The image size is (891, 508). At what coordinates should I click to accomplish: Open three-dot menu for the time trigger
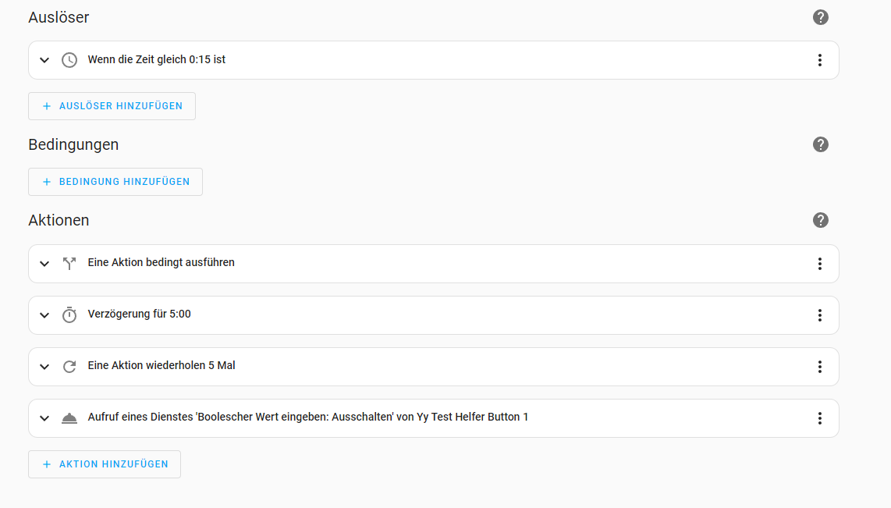[819, 60]
